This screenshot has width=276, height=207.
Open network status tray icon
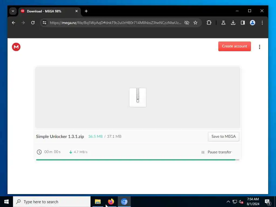[235, 202]
